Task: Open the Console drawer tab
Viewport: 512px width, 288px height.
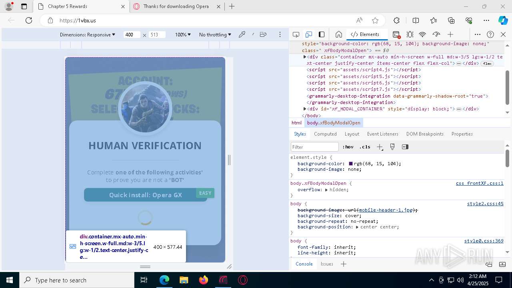Action: [304, 264]
